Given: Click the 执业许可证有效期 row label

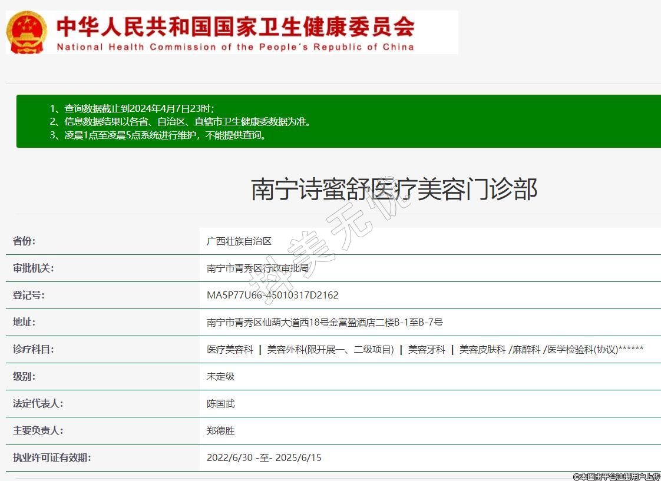Looking at the screenshot, I should [x=52, y=458].
